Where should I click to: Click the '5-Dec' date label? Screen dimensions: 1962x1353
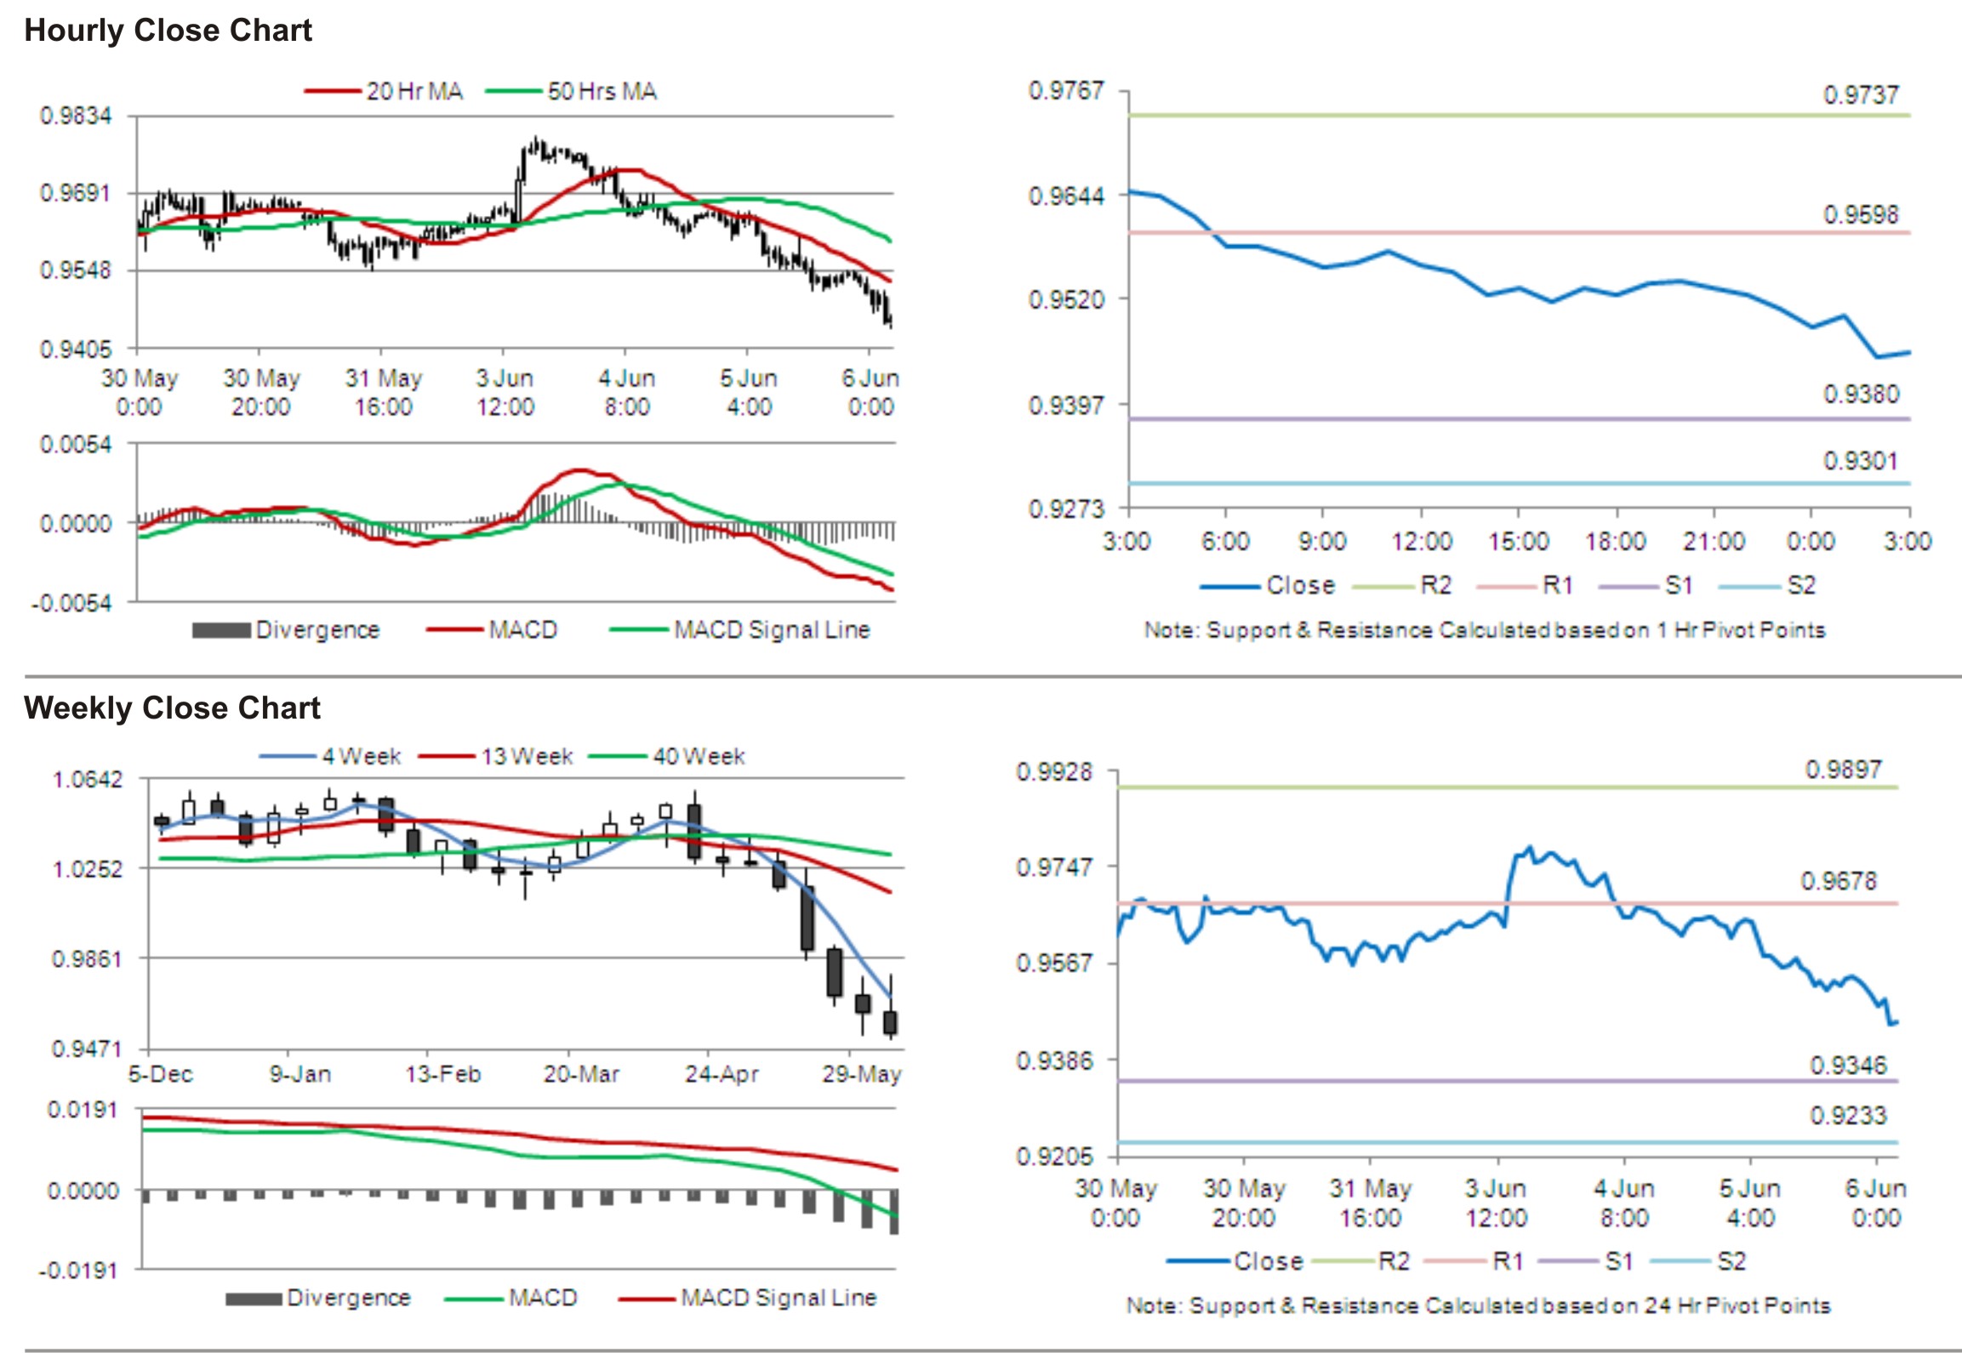click(161, 1074)
